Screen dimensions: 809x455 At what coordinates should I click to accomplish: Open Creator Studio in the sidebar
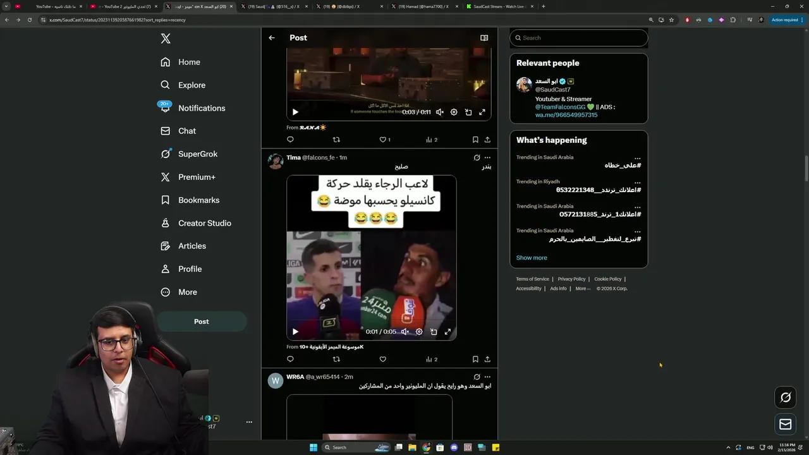pos(195,223)
